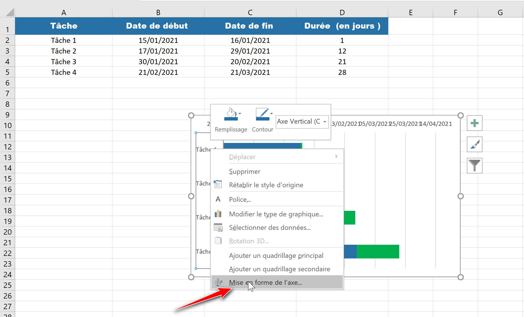Click the Contour pen outline icon
The width and height of the screenshot is (524, 317).
[262, 114]
